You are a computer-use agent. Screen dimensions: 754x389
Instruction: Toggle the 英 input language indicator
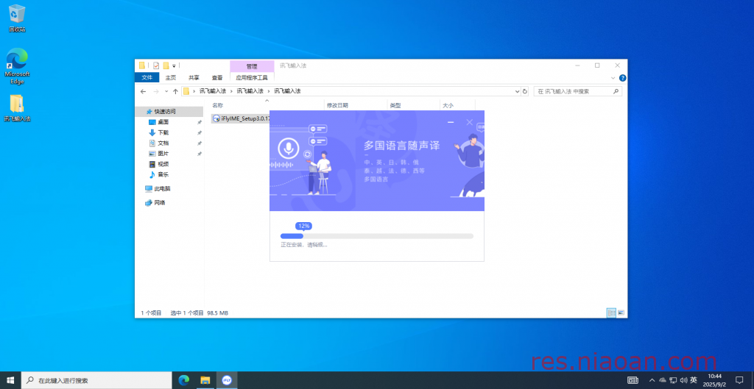(694, 380)
